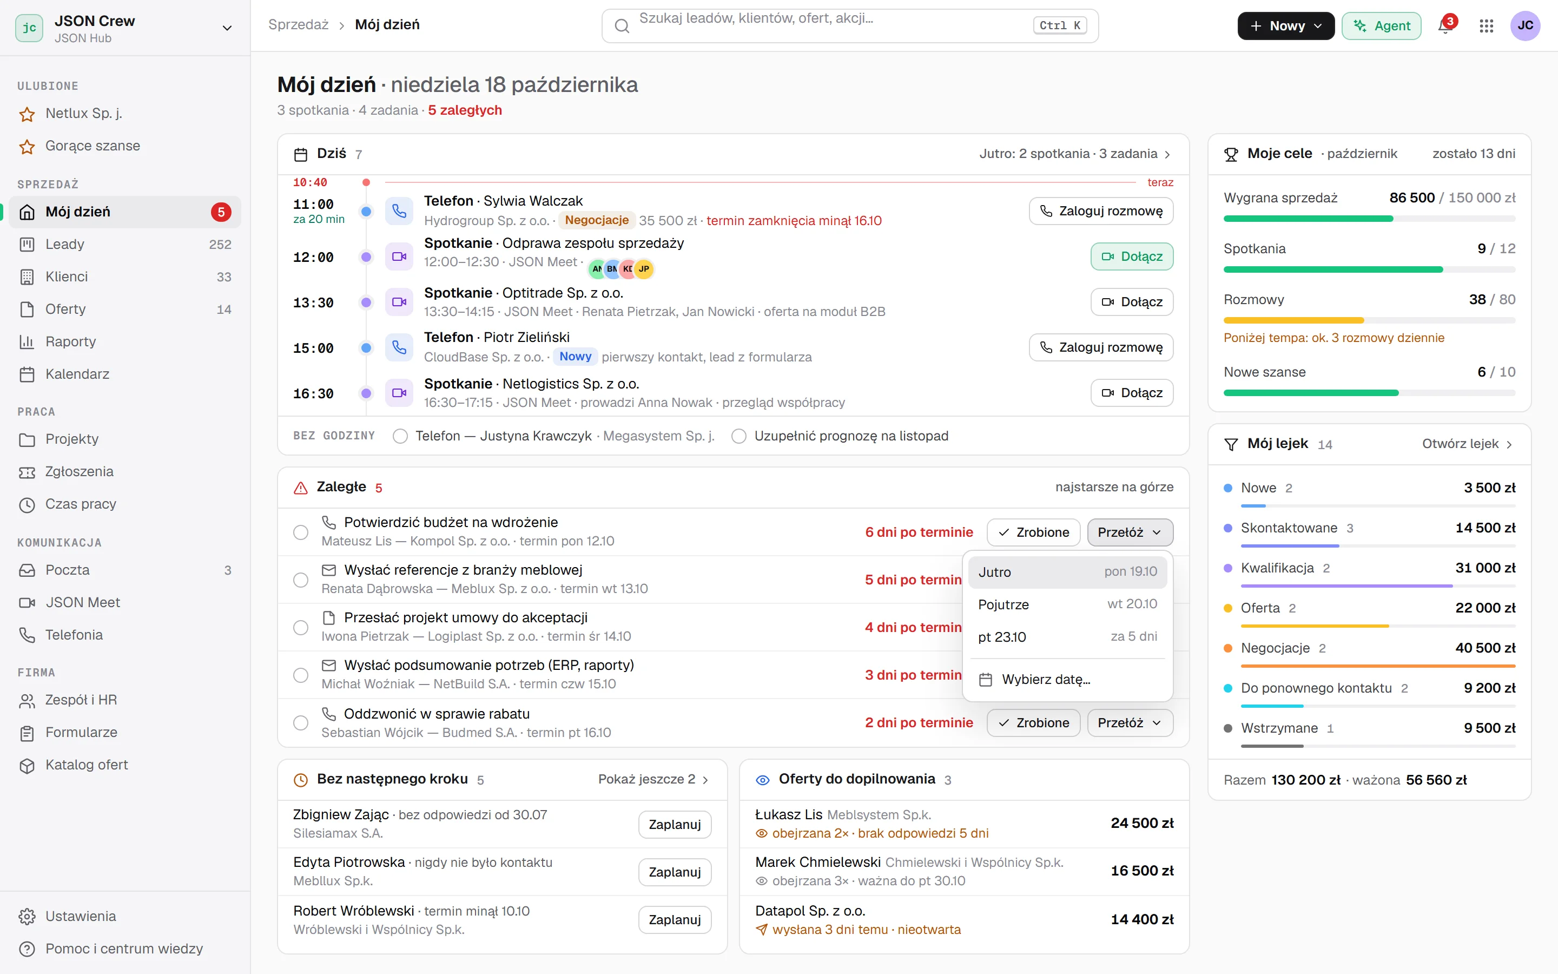
Task: Click the JSON Meet camera icon in sidebar
Action: [x=27, y=602]
